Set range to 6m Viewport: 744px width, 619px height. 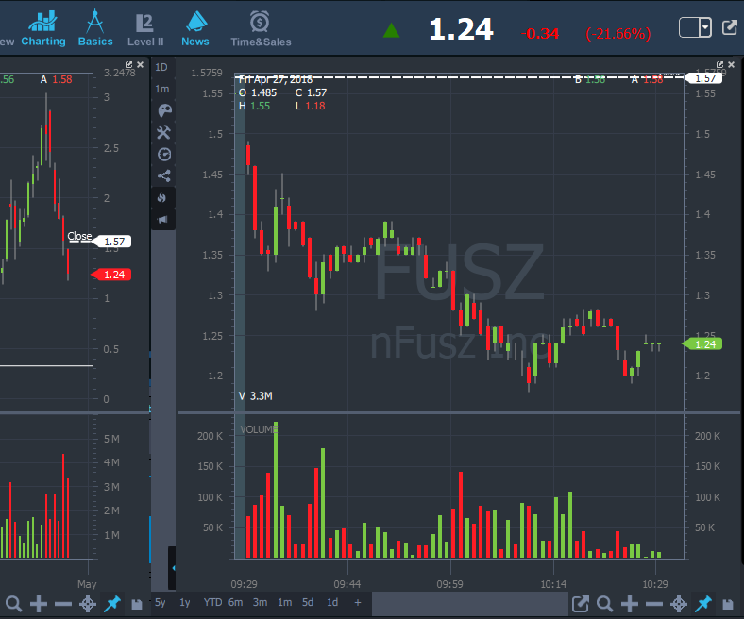pyautogui.click(x=235, y=602)
